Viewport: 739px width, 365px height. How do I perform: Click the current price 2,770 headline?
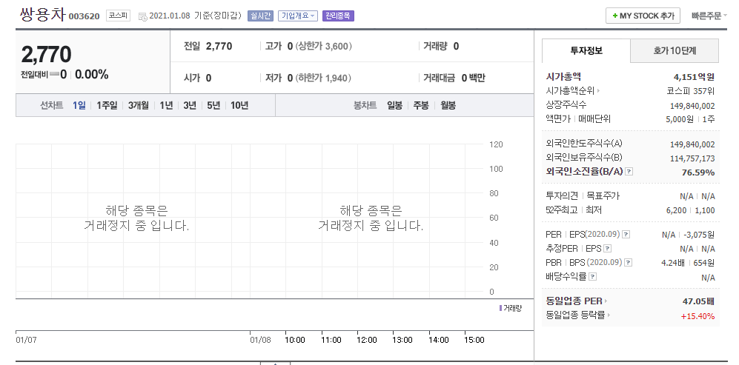coord(46,55)
